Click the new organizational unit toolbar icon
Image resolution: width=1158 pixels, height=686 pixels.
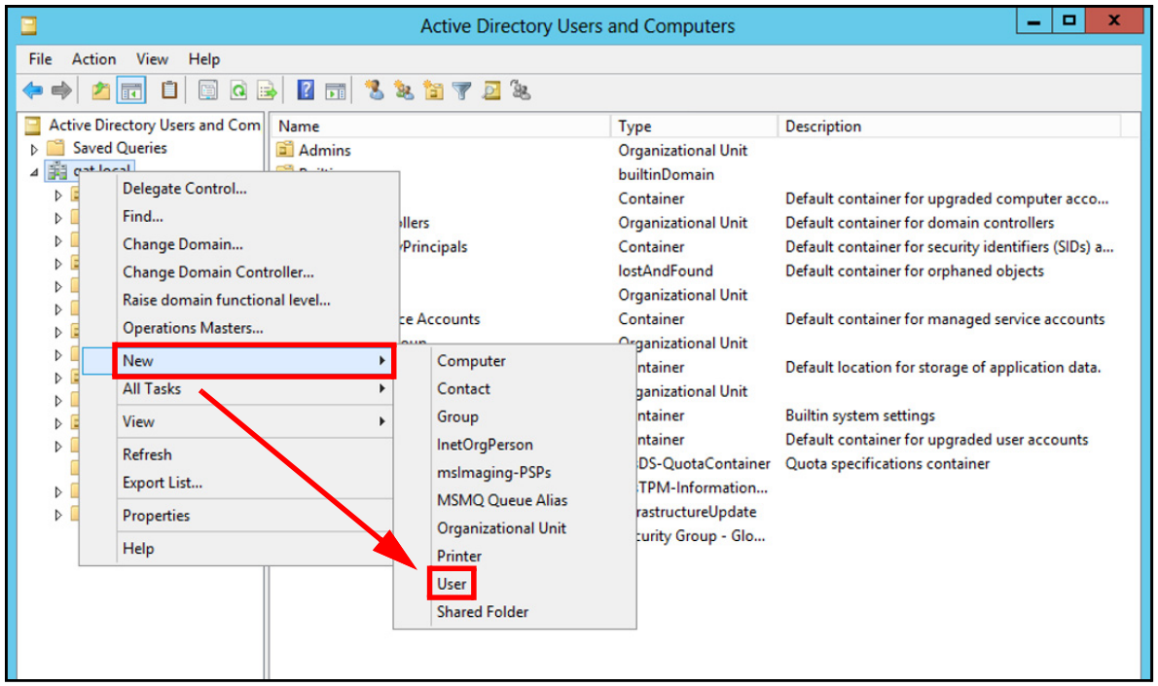(x=433, y=90)
